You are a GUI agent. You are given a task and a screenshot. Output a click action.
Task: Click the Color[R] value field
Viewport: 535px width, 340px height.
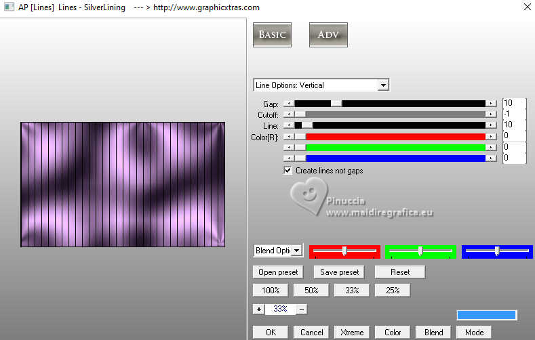(515, 136)
